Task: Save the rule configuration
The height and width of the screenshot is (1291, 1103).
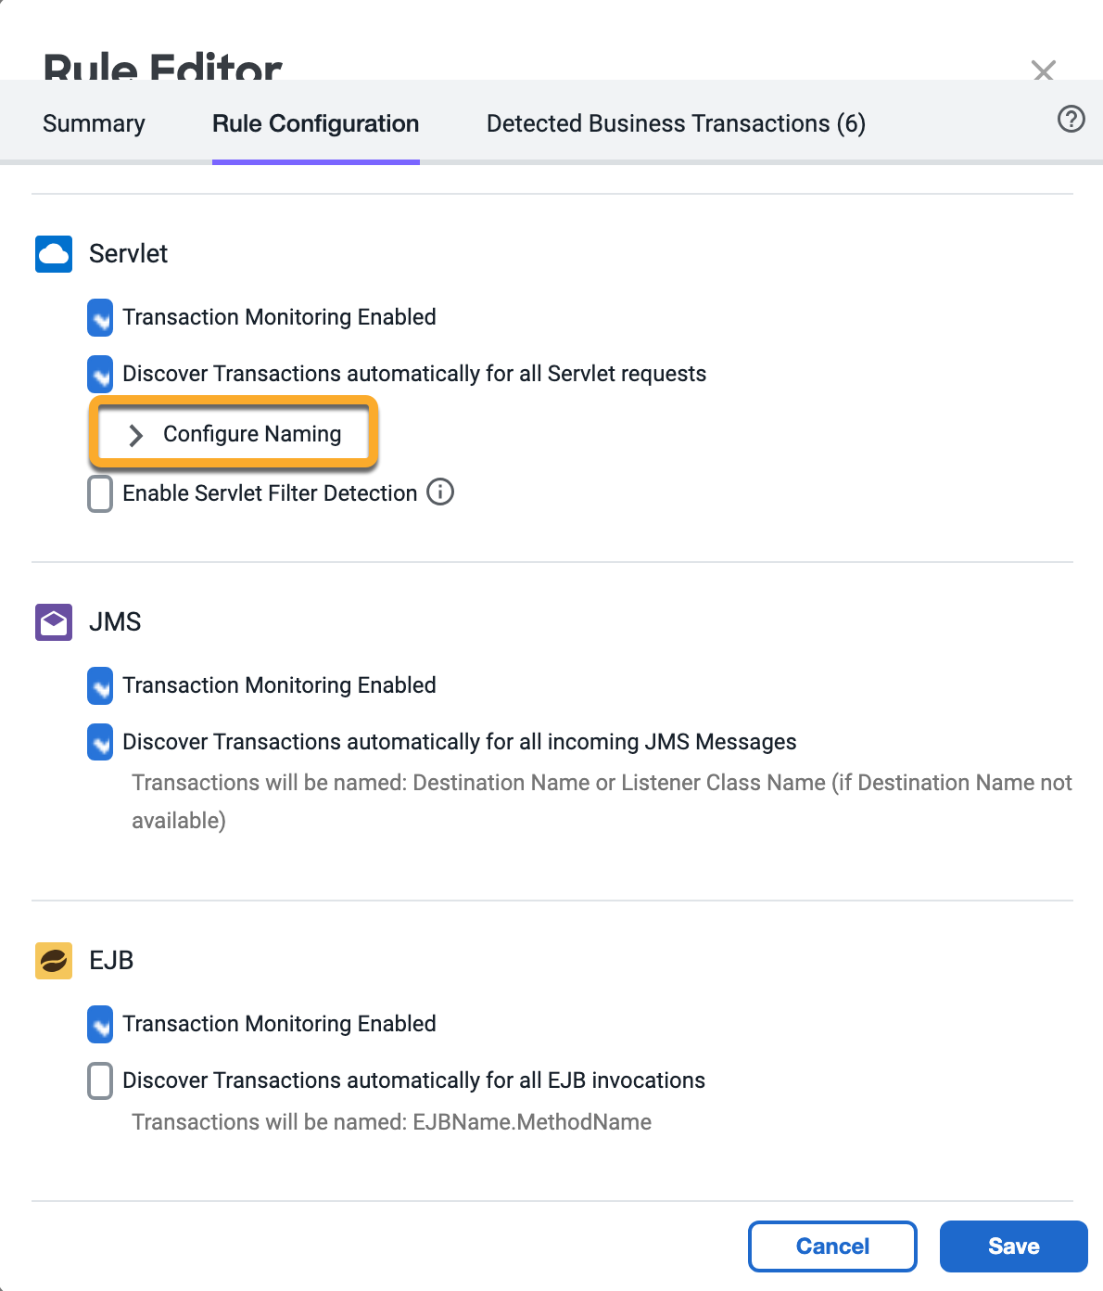Action: click(x=1014, y=1246)
